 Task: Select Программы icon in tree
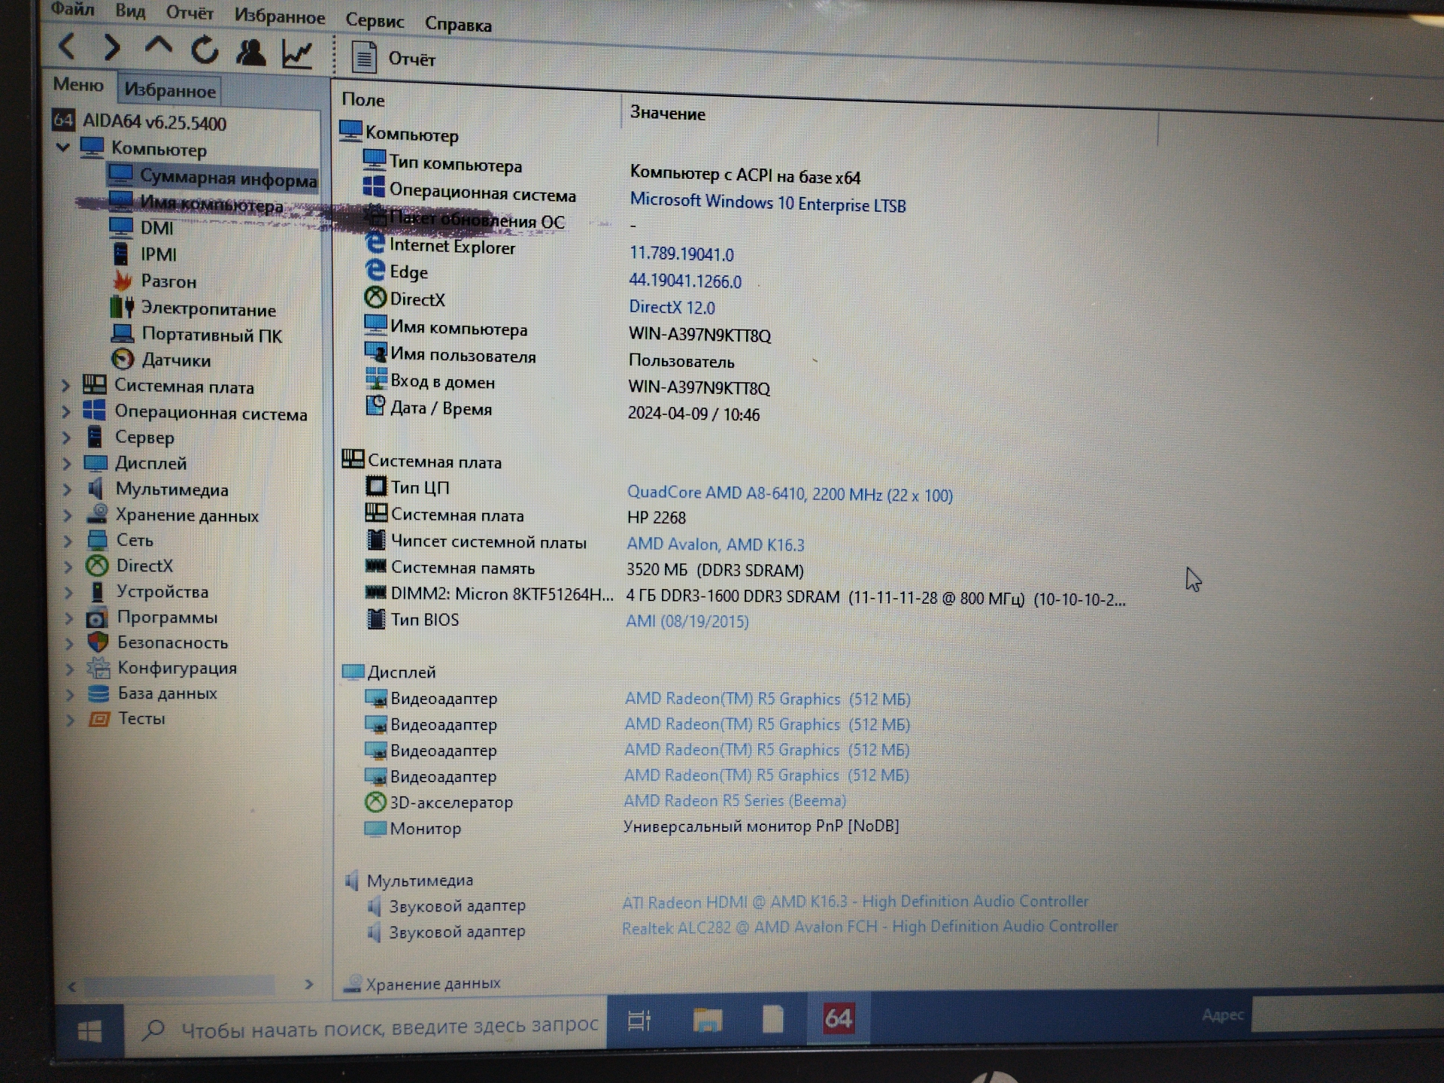pyautogui.click(x=96, y=617)
